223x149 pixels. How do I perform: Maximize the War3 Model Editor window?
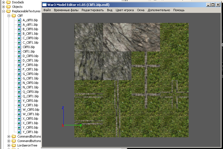point(213,5)
